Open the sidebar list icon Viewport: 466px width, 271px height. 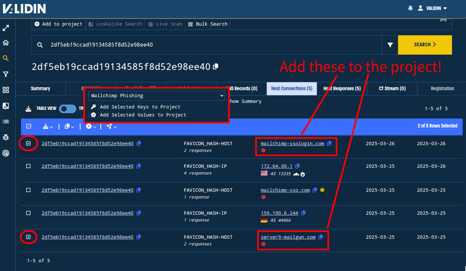click(6, 122)
